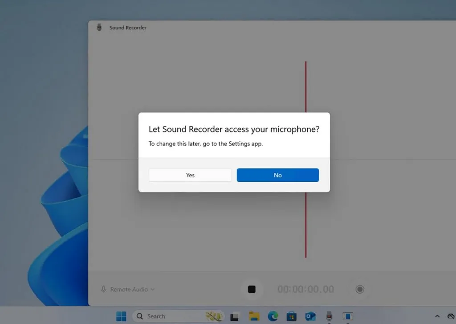This screenshot has width=456, height=324.
Task: Launch Microsoft Edge from the taskbar
Action: (273, 316)
